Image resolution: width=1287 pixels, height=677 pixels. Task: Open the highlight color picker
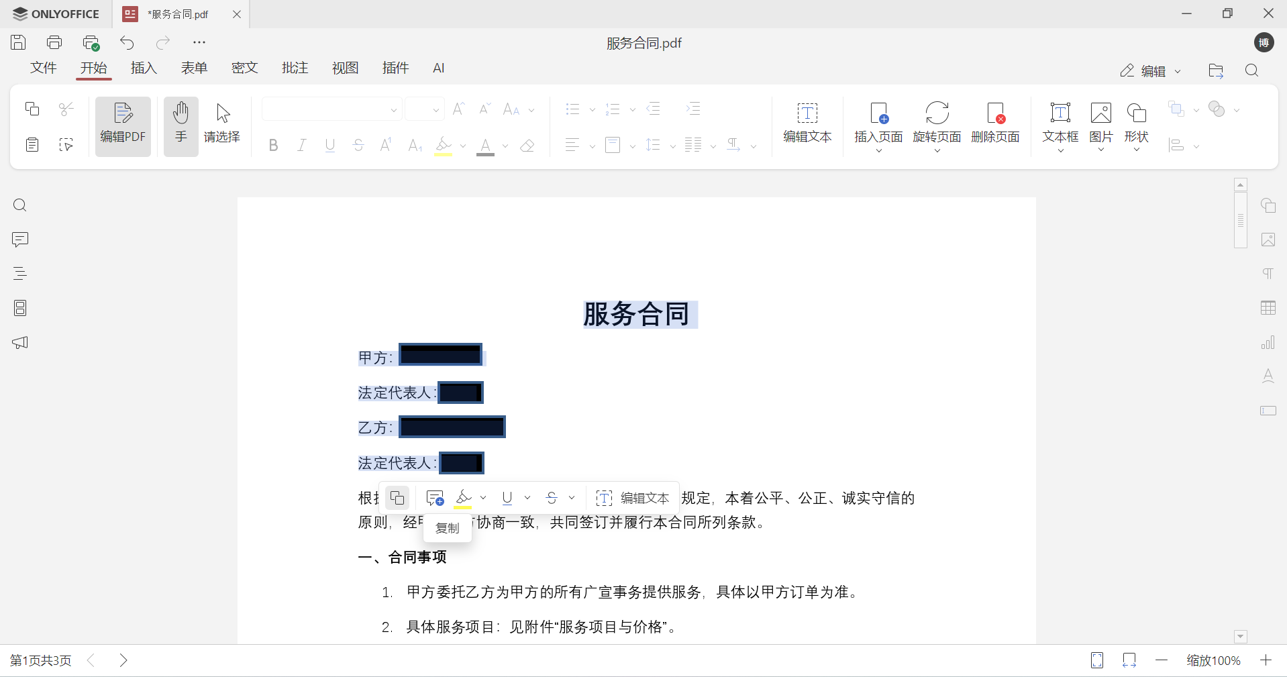click(463, 146)
